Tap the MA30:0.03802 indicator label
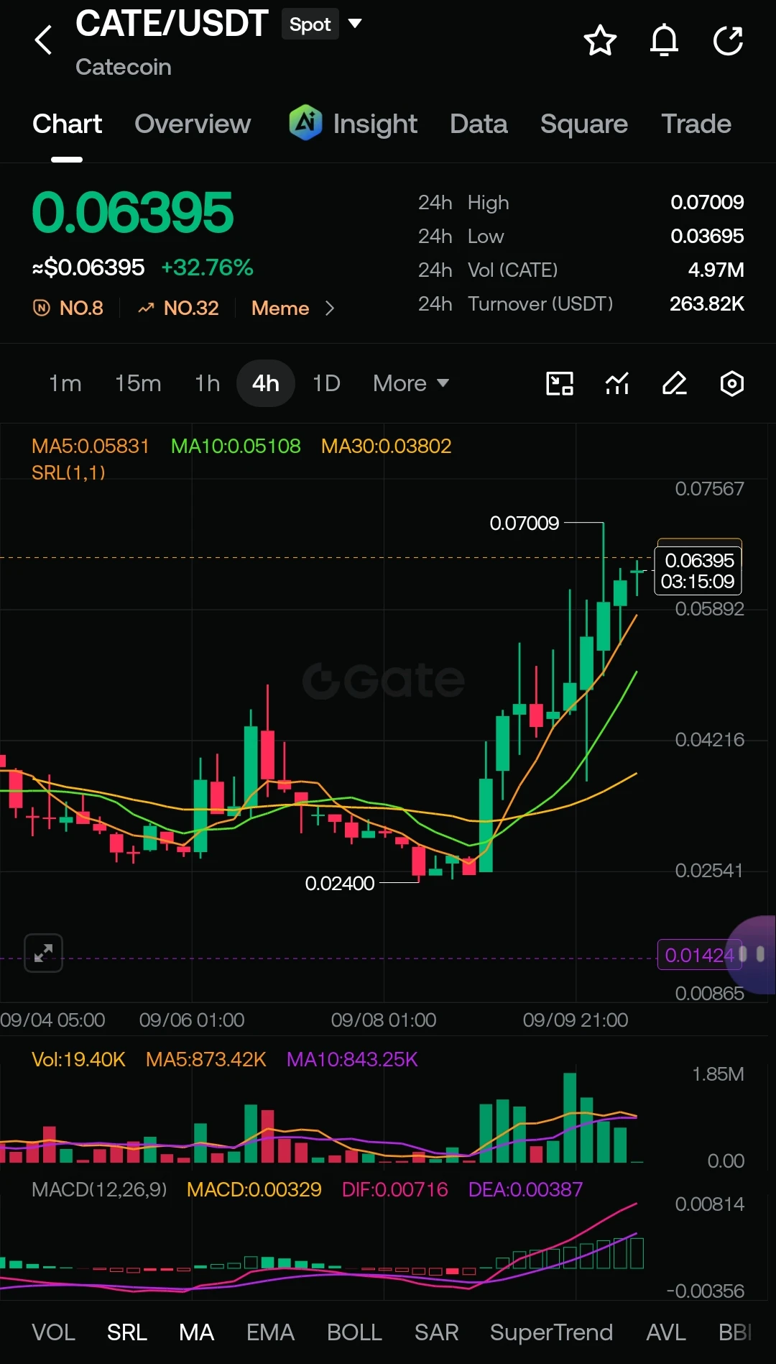The image size is (776, 1364). [386, 446]
